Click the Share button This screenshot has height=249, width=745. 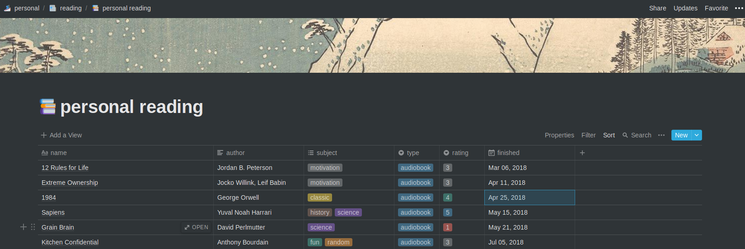tap(657, 8)
